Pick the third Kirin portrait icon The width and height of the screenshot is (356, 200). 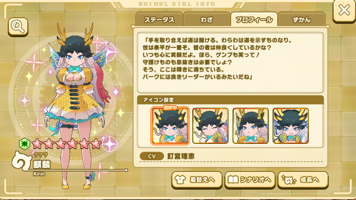(x=251, y=126)
